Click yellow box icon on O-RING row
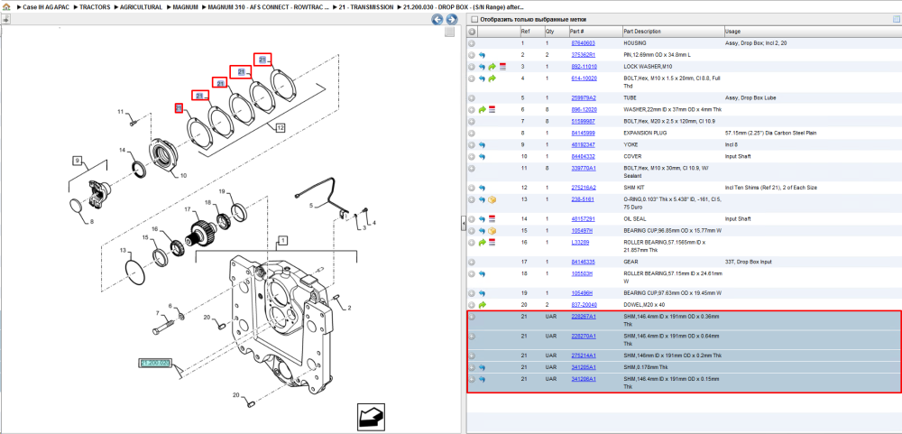902x434 pixels. point(492,199)
